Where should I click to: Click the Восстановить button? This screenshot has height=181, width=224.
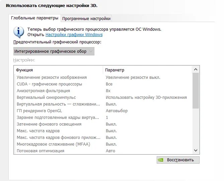point(178,160)
